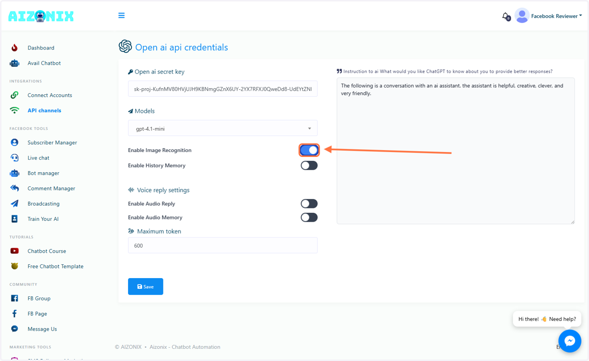Click the Chatbot Course YouTube icon
This screenshot has height=361, width=589.
click(x=15, y=251)
